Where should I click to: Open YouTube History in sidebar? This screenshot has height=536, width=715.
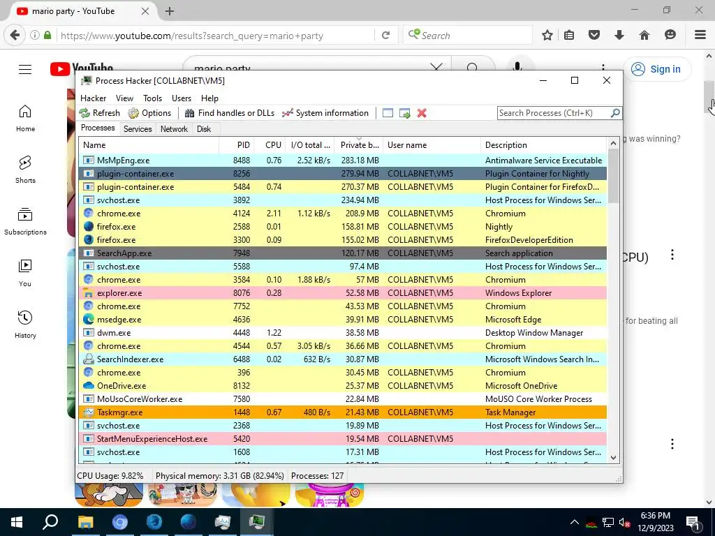pos(25,325)
